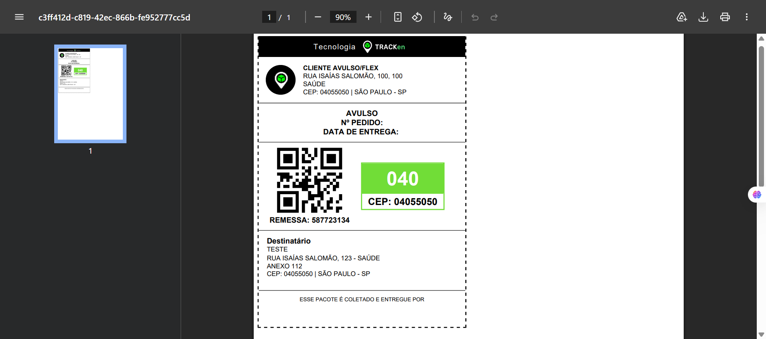Select the text 'DATA DE ENTREGA:'
Image resolution: width=766 pixels, height=339 pixels.
(361, 132)
